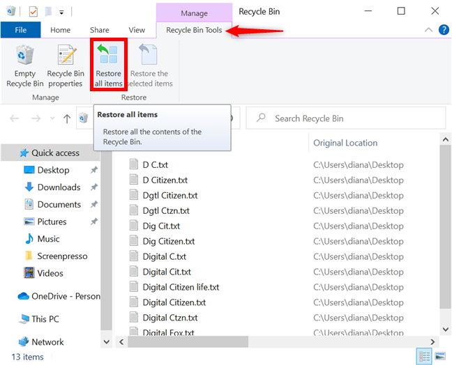
Task: Click the horizontal scrollbar thumb
Action: (188, 342)
